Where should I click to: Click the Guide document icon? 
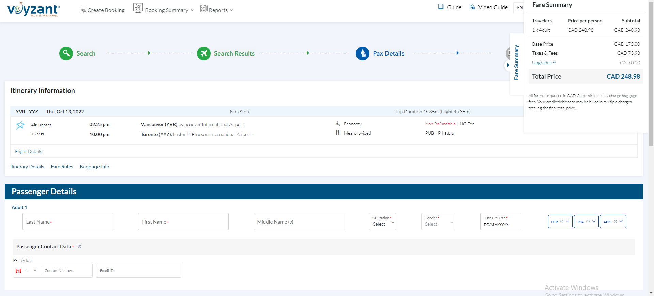coord(441,7)
